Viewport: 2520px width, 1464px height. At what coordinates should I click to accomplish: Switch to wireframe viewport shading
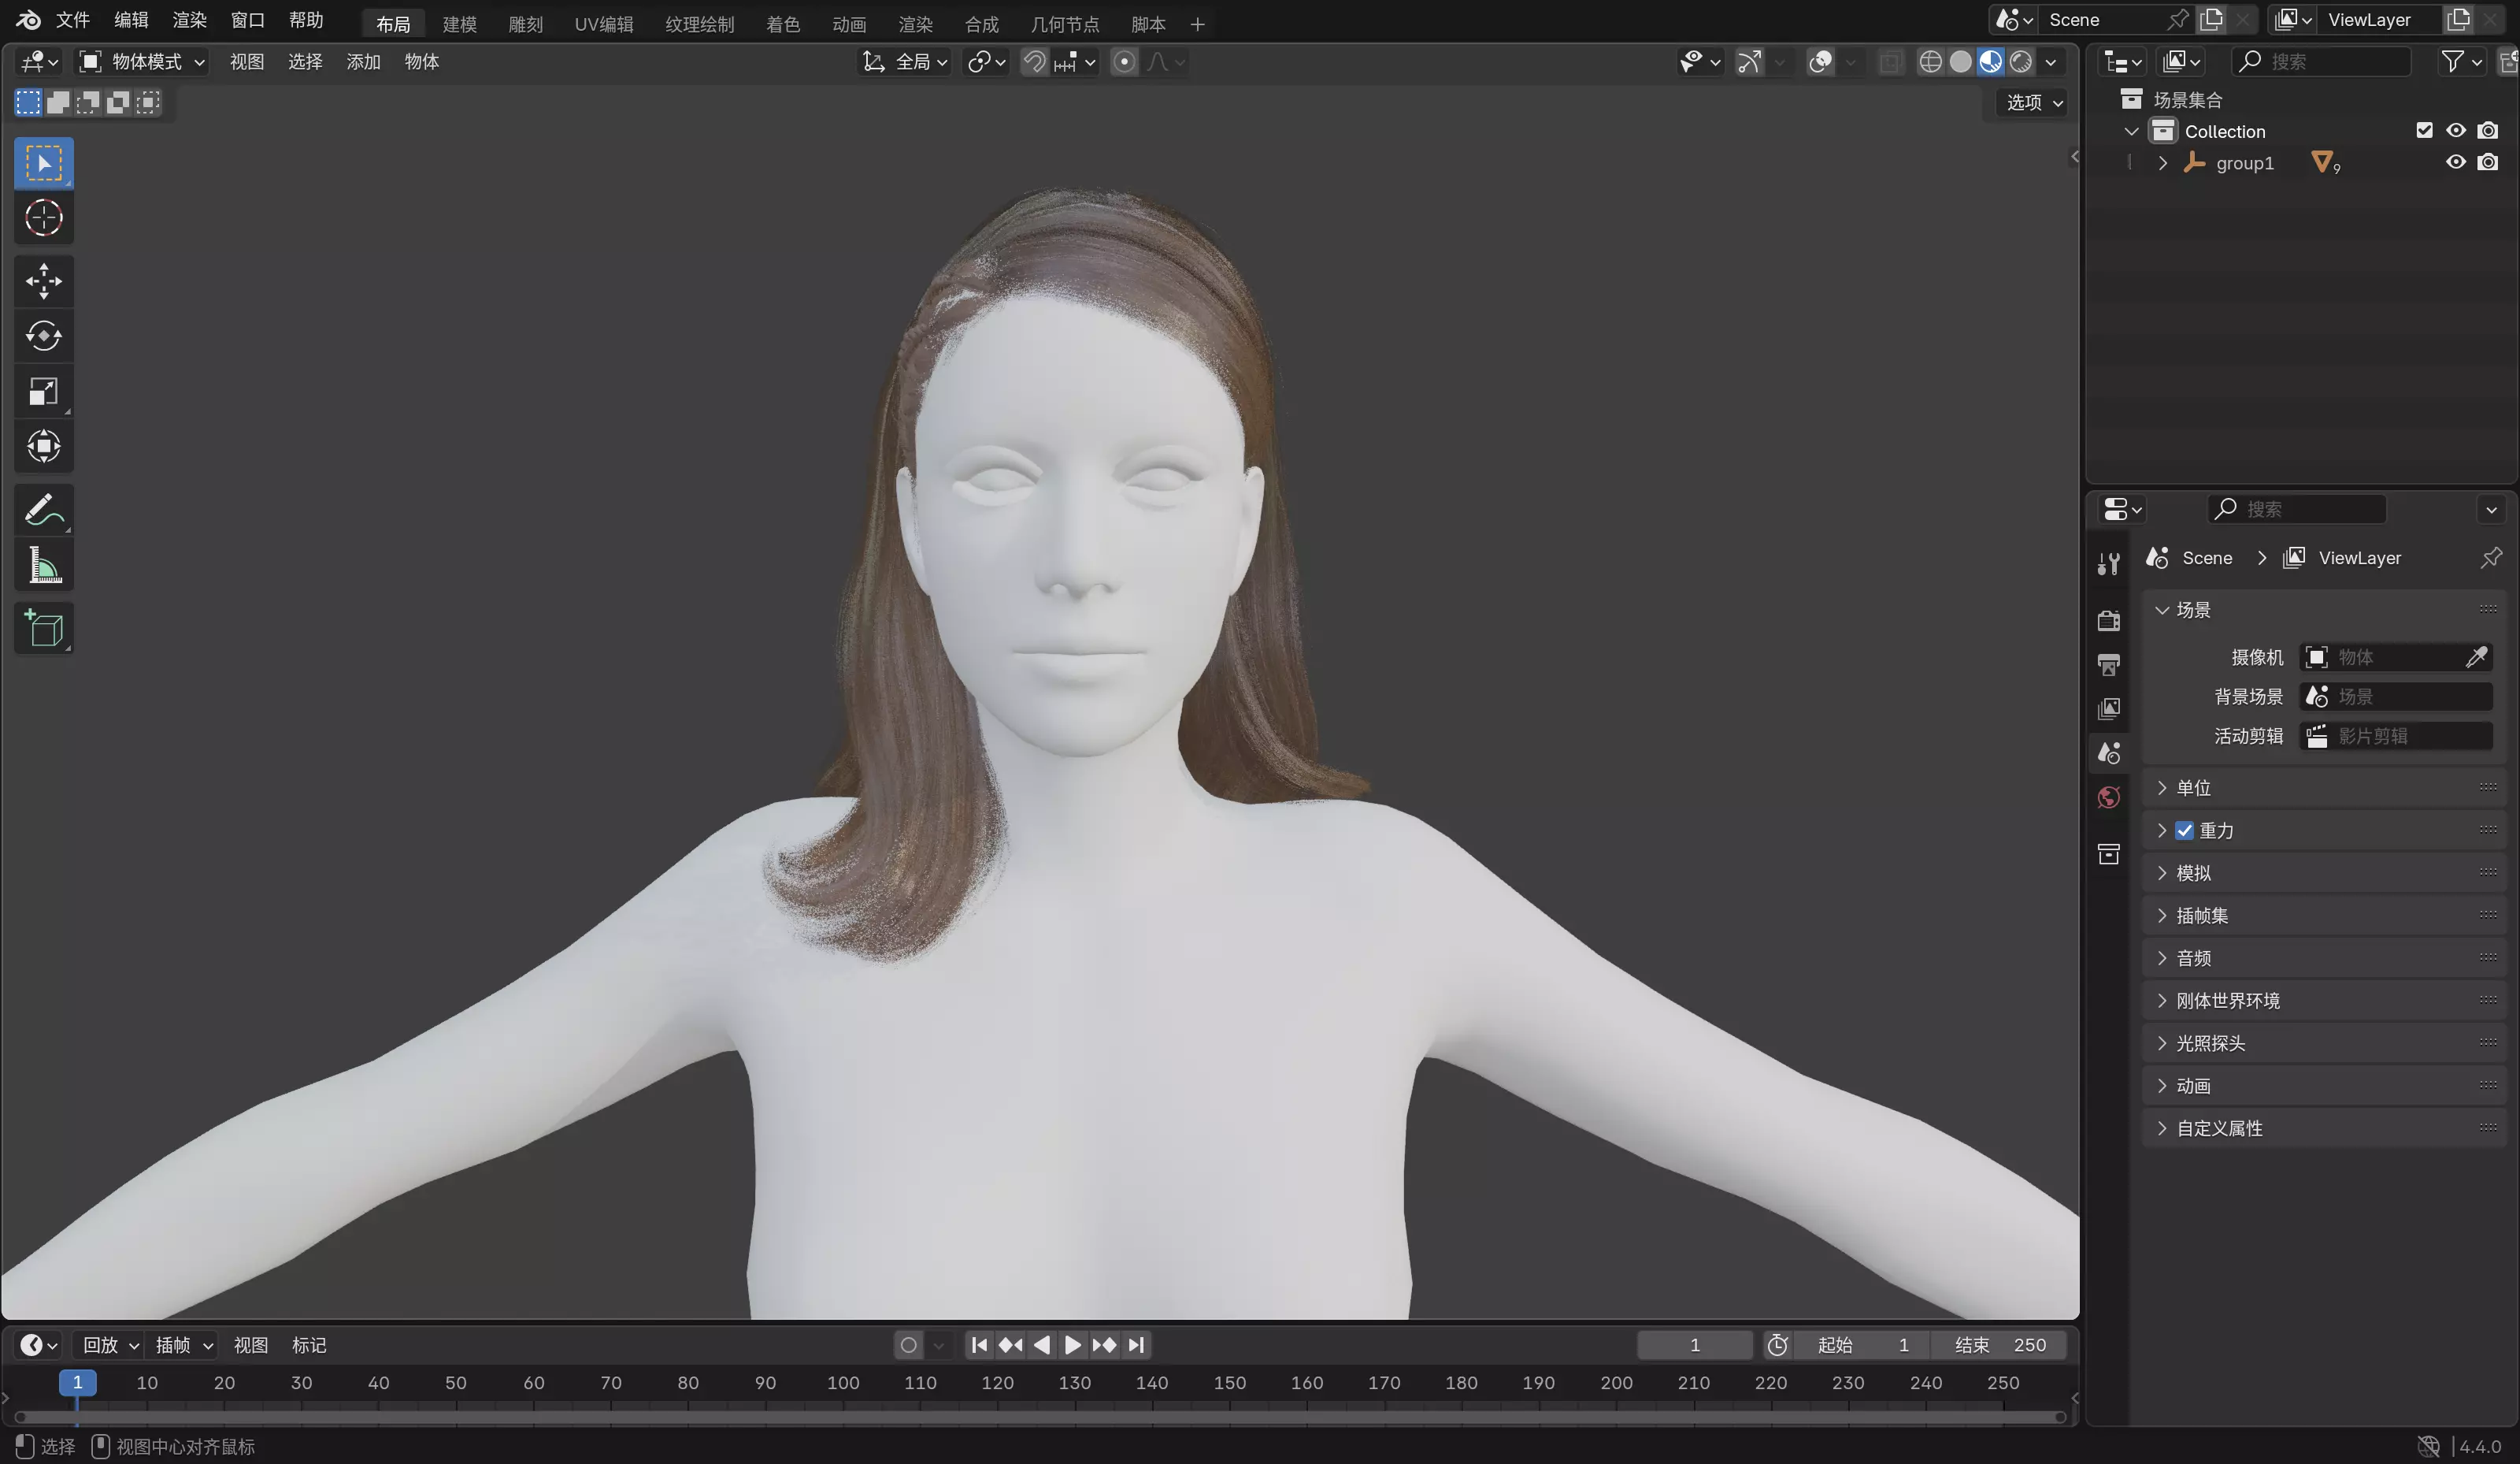[1930, 62]
